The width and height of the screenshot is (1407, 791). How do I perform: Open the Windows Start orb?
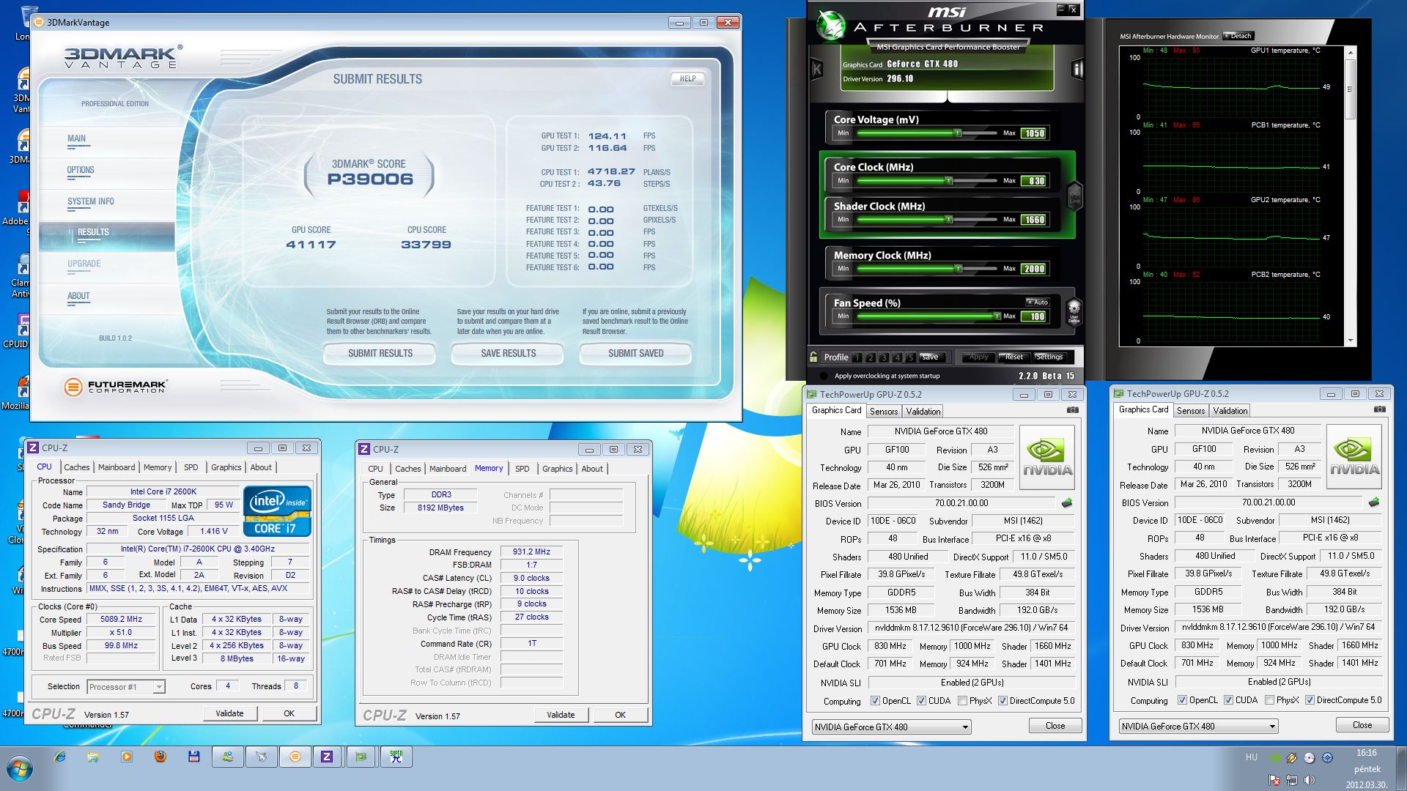[x=20, y=769]
